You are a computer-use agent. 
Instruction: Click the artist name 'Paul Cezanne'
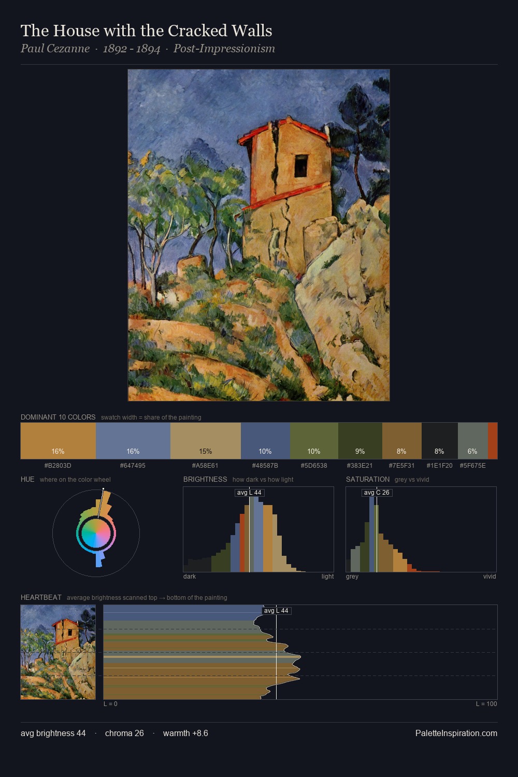coord(55,49)
